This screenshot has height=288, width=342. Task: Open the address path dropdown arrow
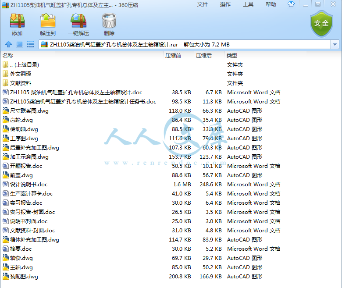tap(335, 44)
